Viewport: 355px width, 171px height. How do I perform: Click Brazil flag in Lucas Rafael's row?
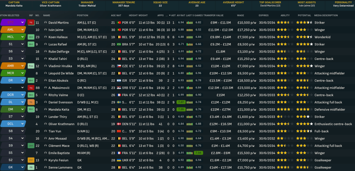click(118, 44)
